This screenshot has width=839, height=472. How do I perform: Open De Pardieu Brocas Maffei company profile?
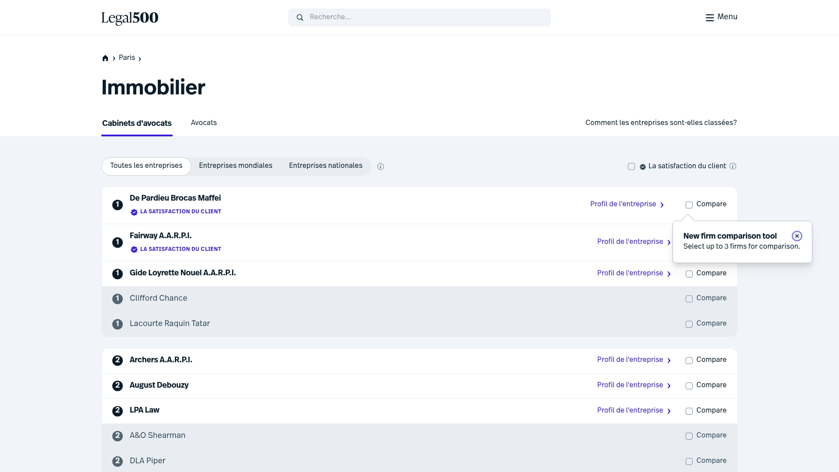click(623, 204)
